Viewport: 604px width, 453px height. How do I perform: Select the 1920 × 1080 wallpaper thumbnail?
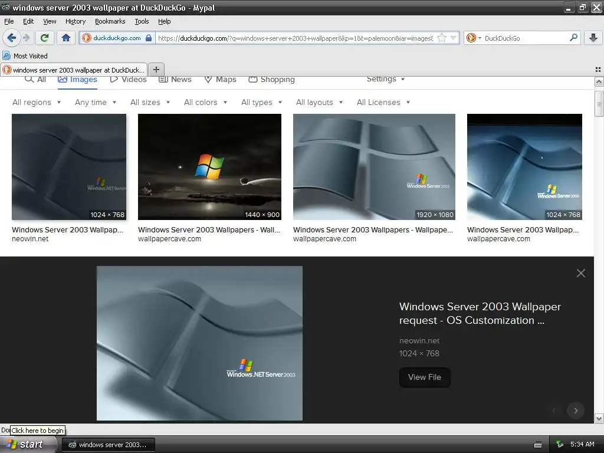pyautogui.click(x=374, y=167)
